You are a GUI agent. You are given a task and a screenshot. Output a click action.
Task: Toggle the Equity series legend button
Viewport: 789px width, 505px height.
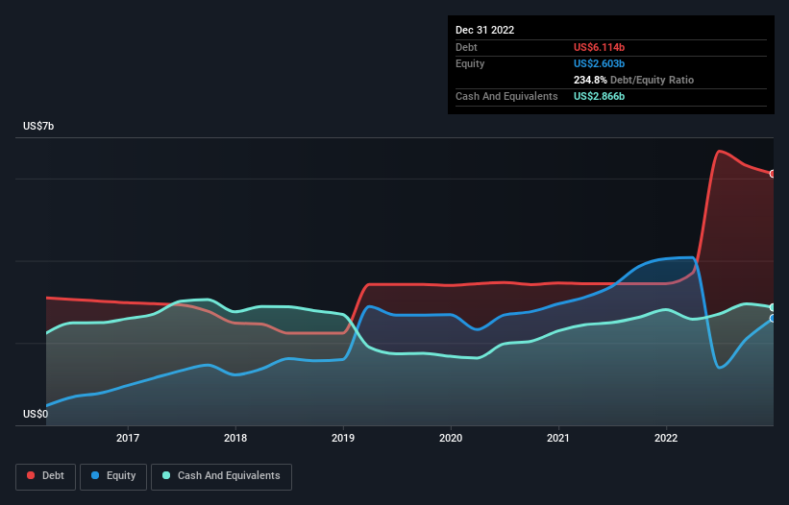point(113,476)
